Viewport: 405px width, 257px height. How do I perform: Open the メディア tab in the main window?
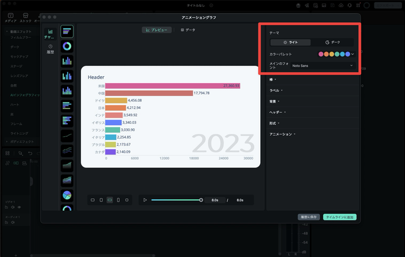(x=10, y=17)
